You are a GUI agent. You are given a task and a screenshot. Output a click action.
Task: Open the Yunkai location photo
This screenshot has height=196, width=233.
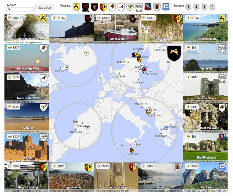pyautogui.click(x=26, y=146)
